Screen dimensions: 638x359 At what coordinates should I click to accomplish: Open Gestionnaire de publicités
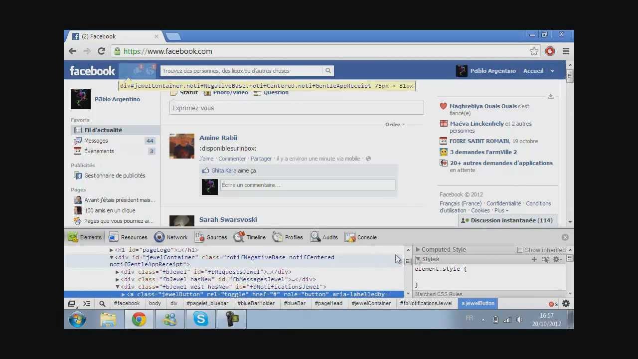point(114,176)
